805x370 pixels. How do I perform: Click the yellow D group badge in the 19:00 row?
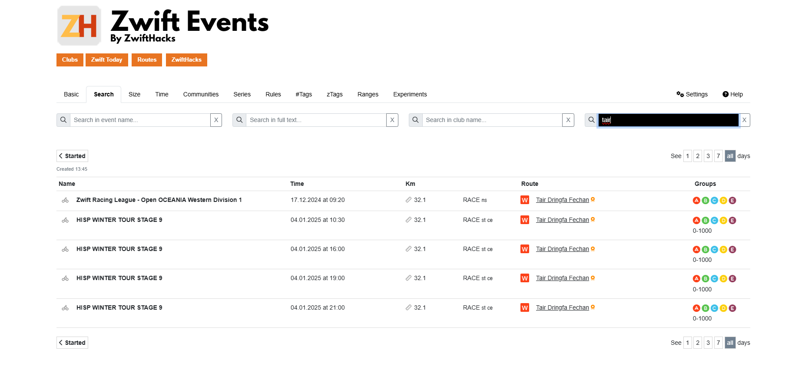[x=723, y=279]
